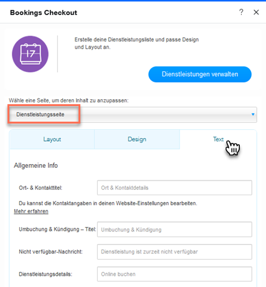
Task: Click the Nicht verfügbar-Nachricht text field
Action: click(x=174, y=252)
